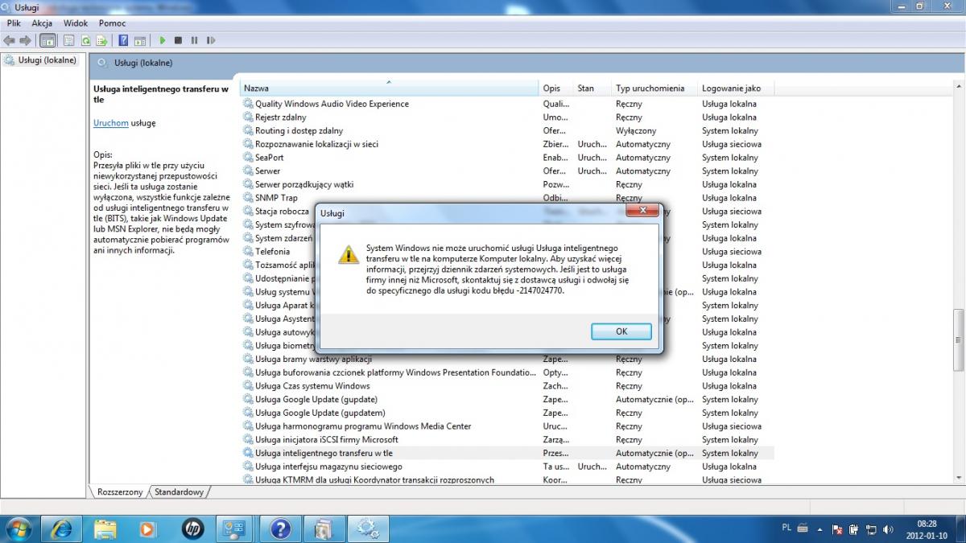966x543 pixels.
Task: Open the Akcja menu
Action: (x=42, y=23)
